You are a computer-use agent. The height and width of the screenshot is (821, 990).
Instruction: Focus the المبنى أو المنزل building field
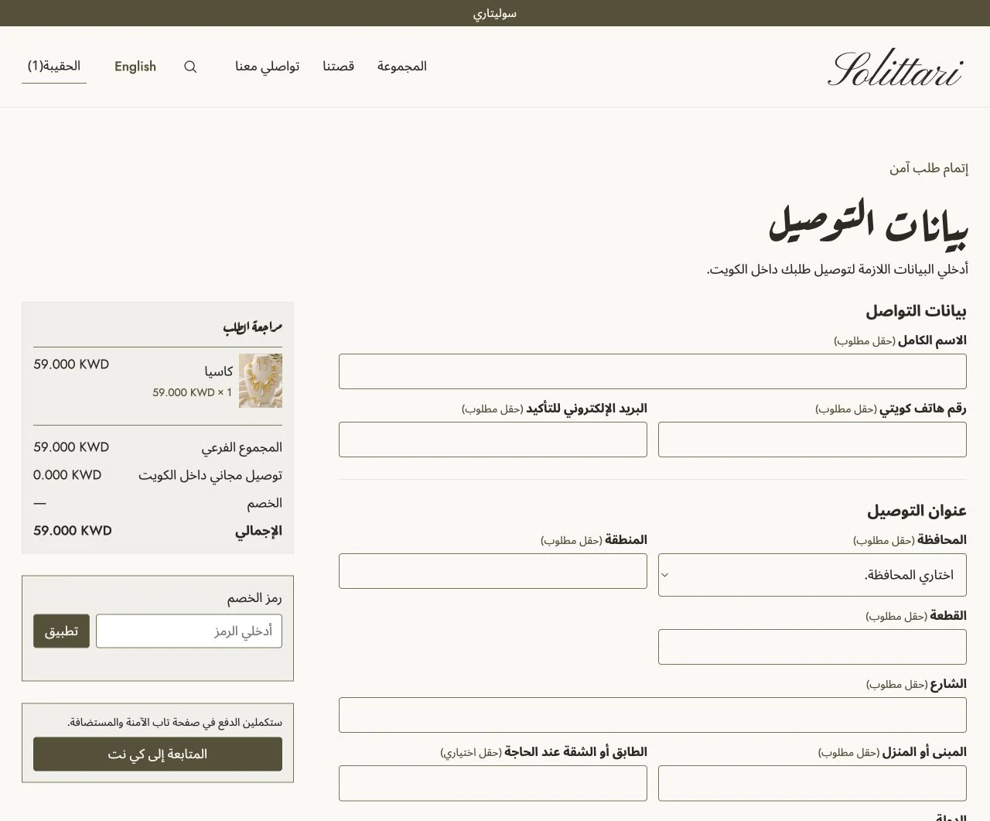pyautogui.click(x=812, y=783)
